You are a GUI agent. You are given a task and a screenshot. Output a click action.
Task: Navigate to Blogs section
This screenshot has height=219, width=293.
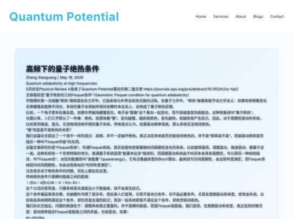pos(258,17)
